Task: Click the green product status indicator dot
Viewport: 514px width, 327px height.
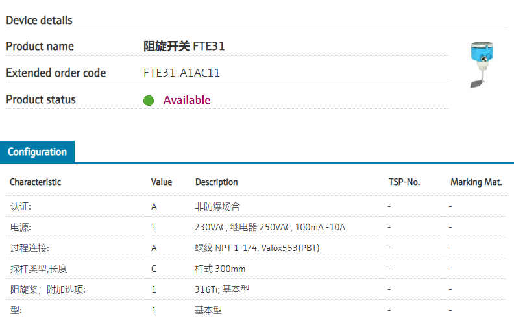Action: coord(149,101)
